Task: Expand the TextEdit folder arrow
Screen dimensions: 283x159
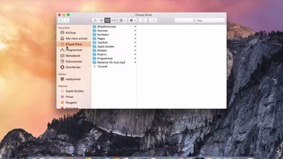Action: [x=135, y=42]
